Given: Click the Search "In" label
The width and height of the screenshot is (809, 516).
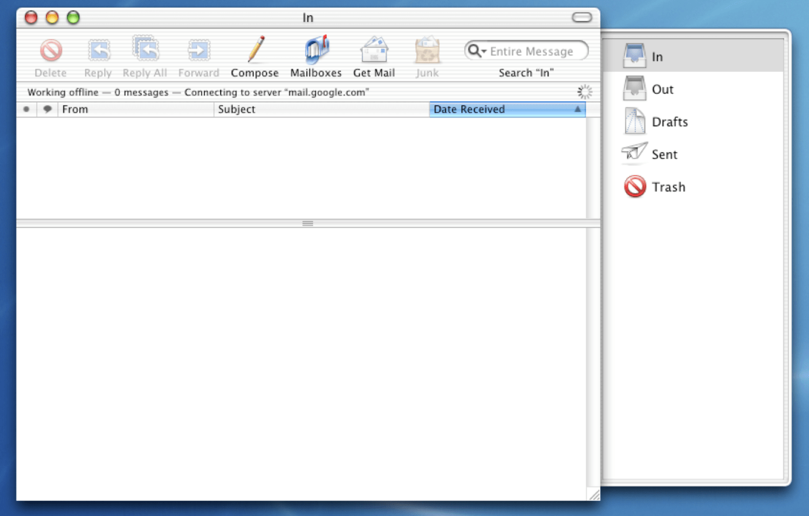Looking at the screenshot, I should pos(526,73).
